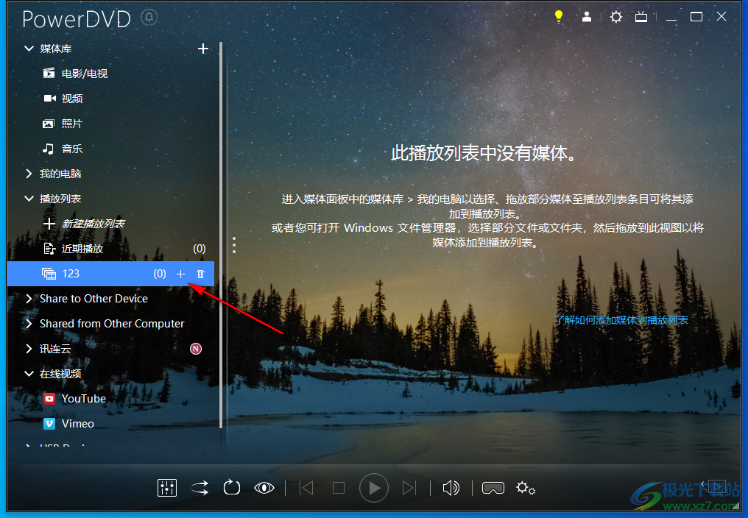Open the user account icon

586,17
